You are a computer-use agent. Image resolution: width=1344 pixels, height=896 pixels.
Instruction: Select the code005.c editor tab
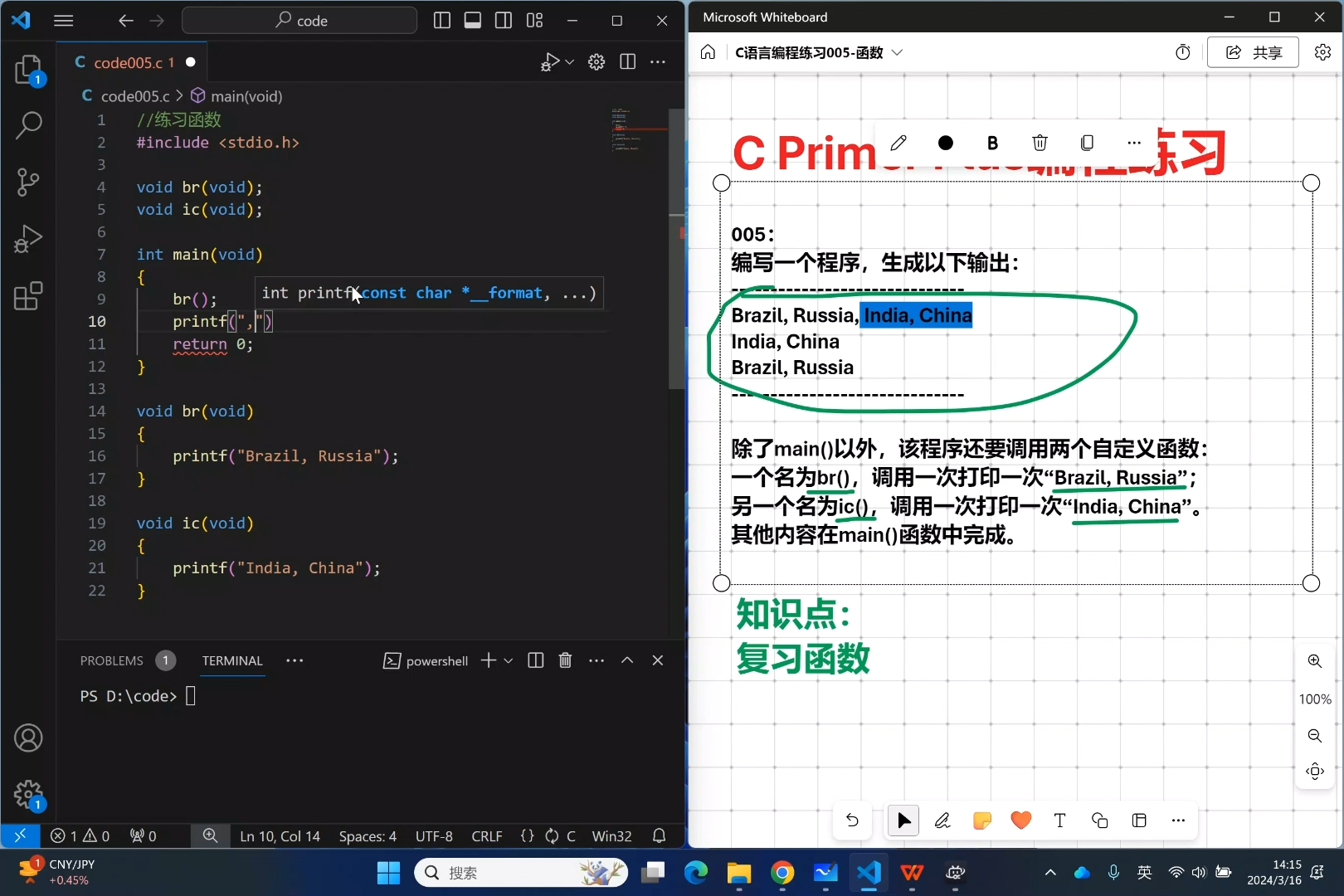pos(133,62)
